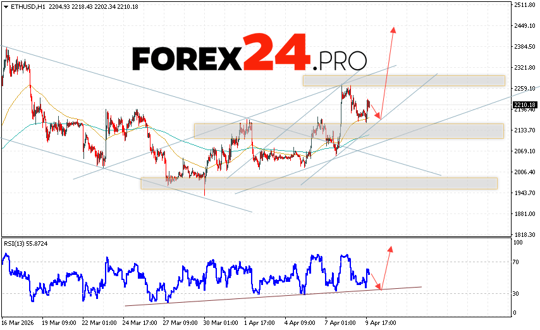Image resolution: width=540 pixels, height=330 pixels.
Task: Click the red upward forecast arrowhead on price chart
Action: pos(394,30)
